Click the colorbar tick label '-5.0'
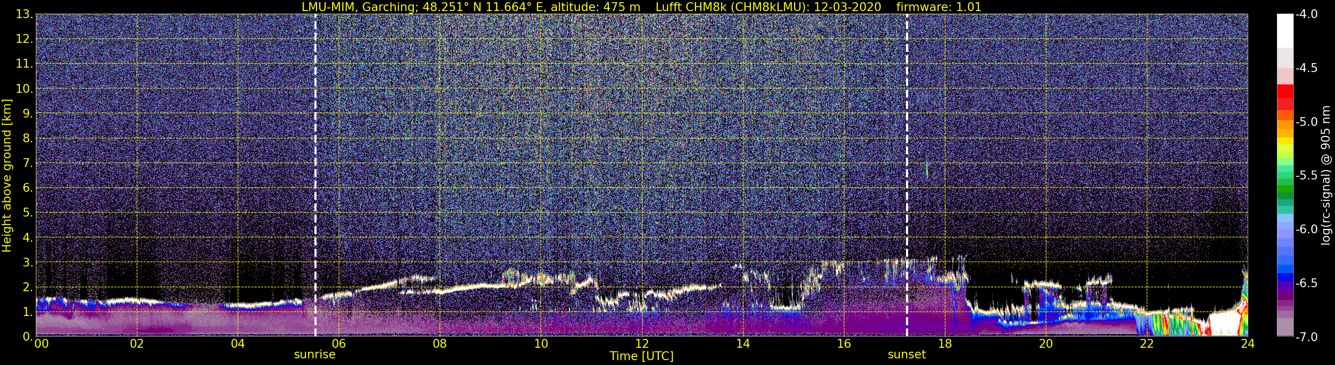The height and width of the screenshot is (365, 1335). click(1307, 122)
